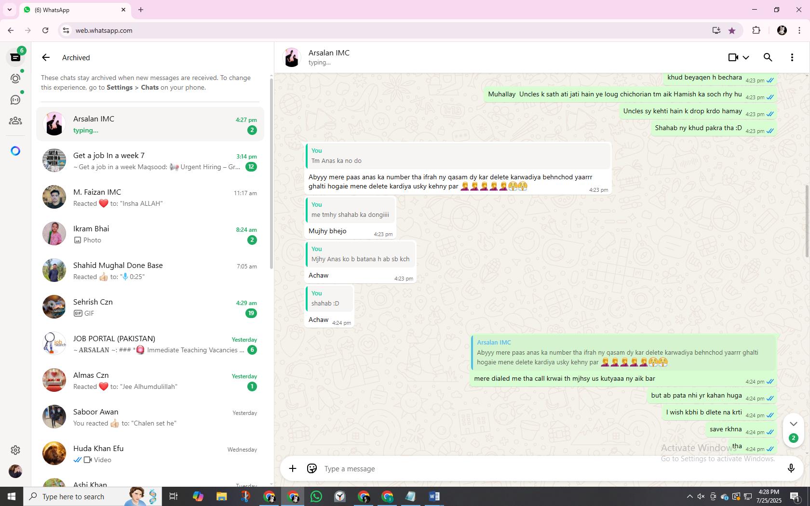Open the chat menu three dots
The height and width of the screenshot is (506, 810).
[792, 57]
